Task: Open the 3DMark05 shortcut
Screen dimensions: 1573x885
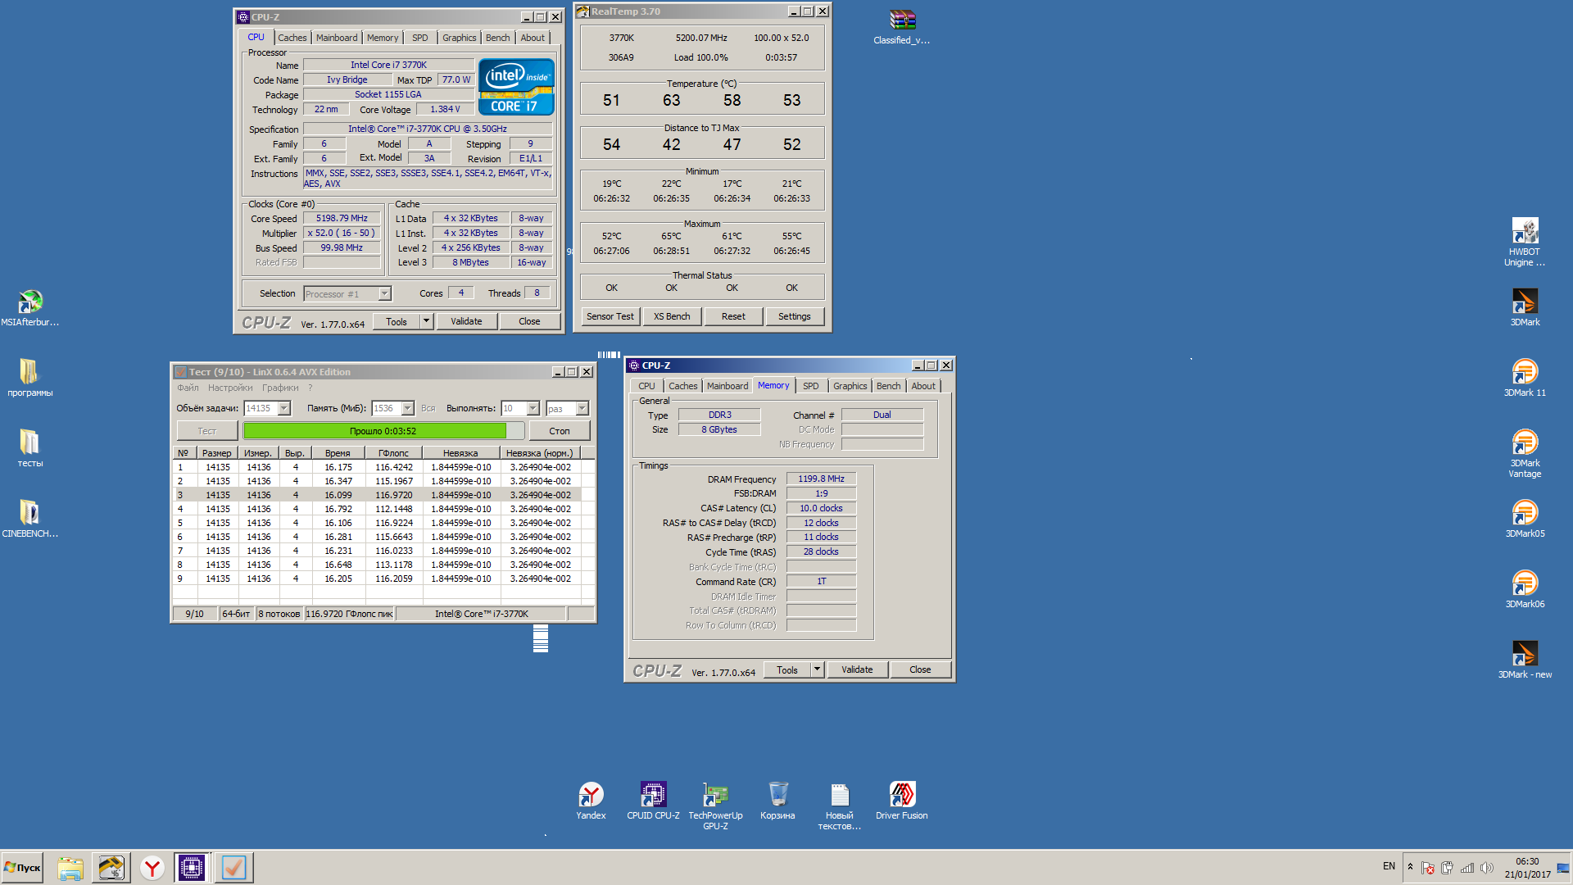Action: pyautogui.click(x=1525, y=519)
